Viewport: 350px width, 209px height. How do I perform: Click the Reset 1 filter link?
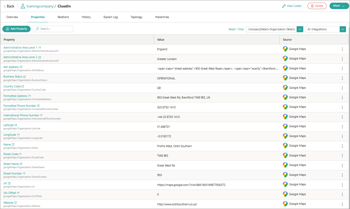point(236,29)
